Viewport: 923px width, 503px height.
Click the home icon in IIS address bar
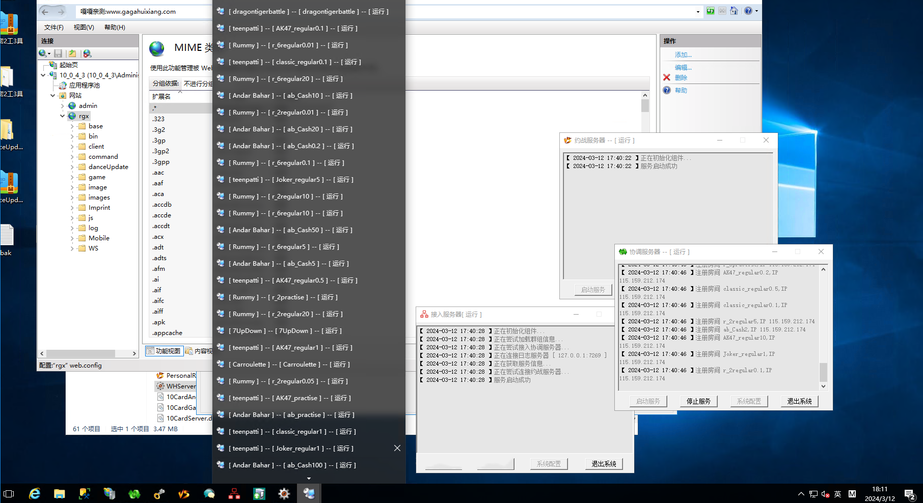(734, 11)
